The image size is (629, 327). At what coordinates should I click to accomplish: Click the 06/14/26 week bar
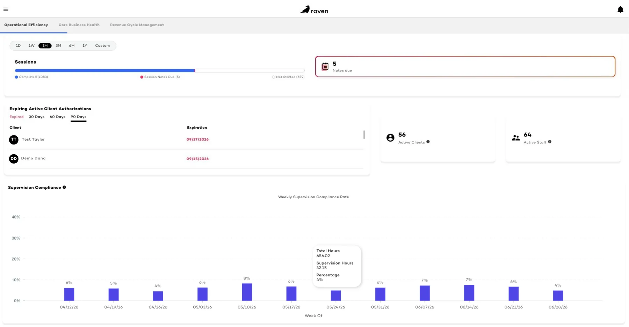click(x=469, y=293)
